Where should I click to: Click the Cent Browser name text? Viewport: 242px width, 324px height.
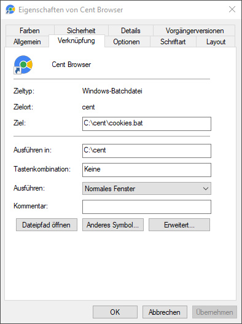pos(71,65)
